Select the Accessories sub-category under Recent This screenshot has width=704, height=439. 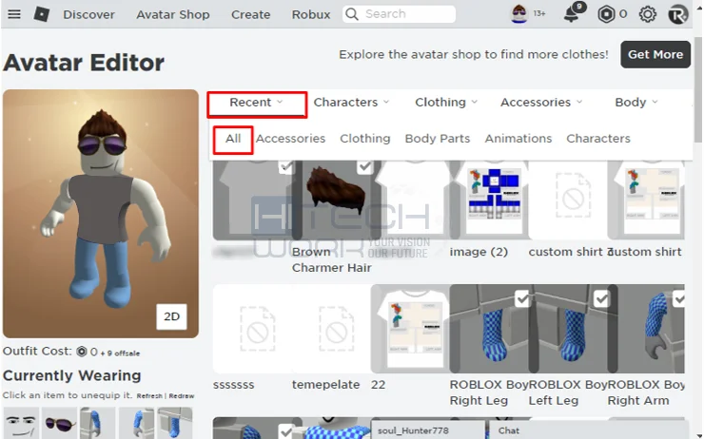(290, 139)
